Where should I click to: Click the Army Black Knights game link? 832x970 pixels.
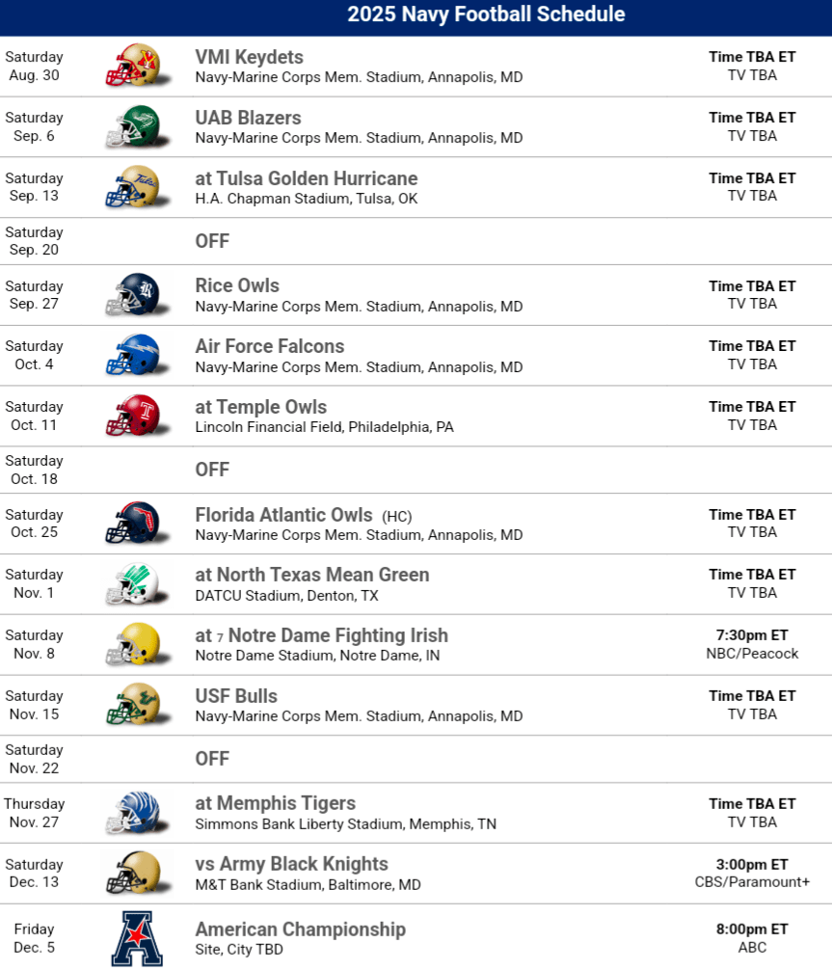tap(291, 864)
